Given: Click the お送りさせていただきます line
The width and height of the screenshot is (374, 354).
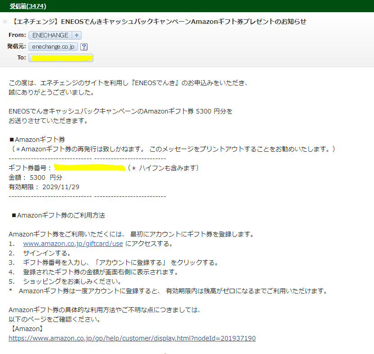Looking at the screenshot, I should pos(48,121).
